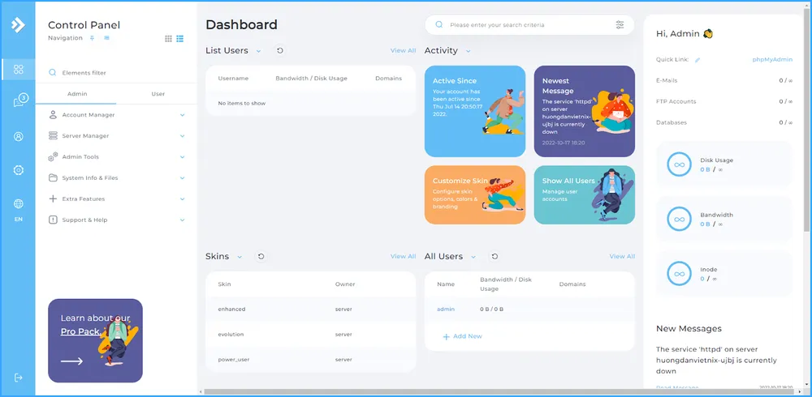Viewport: 812px width, 397px height.
Task: Switch navigation to list view
Action: point(179,38)
